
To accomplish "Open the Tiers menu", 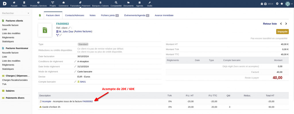I will tap(24, 4).
